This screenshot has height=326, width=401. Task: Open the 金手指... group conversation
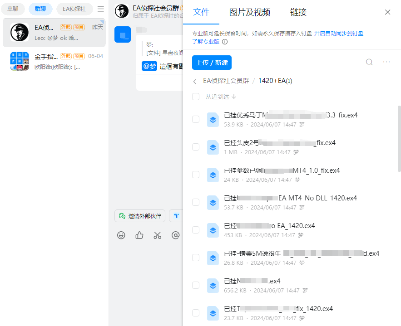click(x=54, y=61)
